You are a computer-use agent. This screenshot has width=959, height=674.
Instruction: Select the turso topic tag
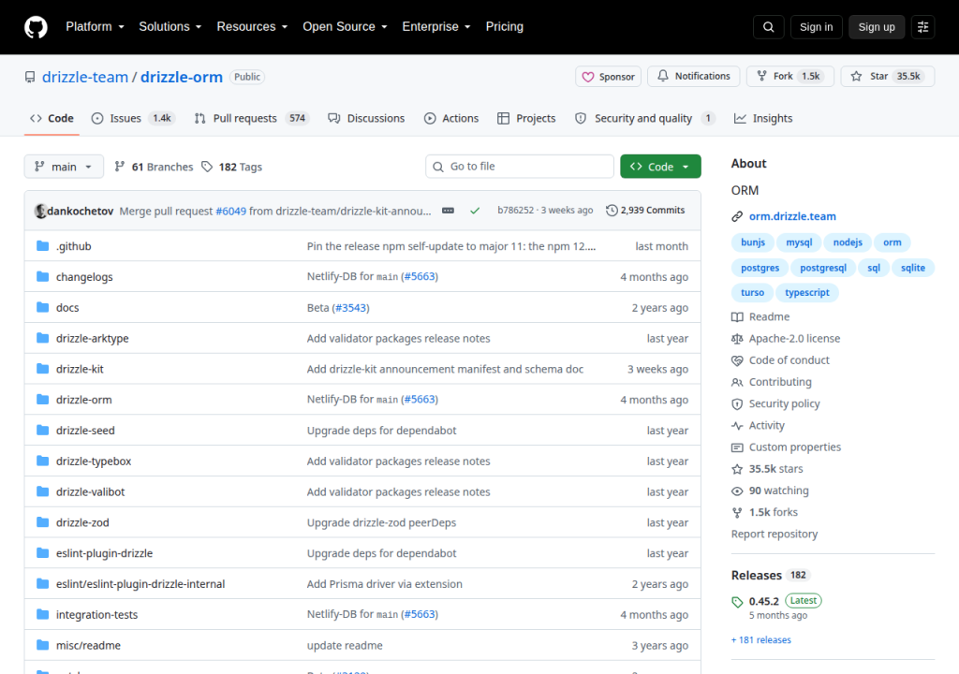[752, 292]
